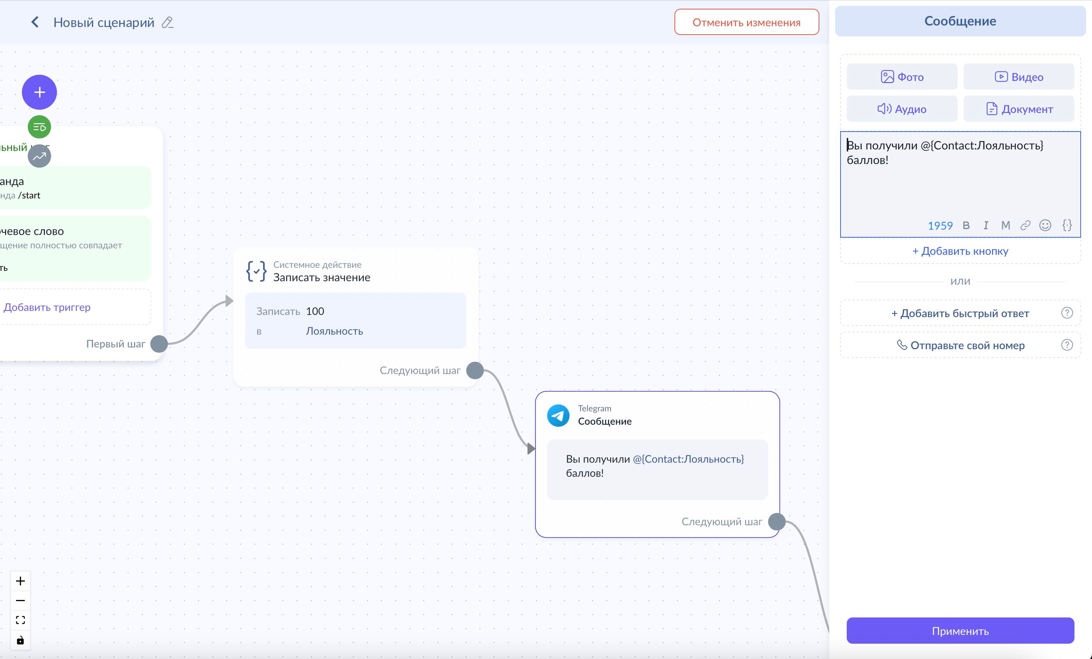Attach a Фото to the message
The image size is (1092, 659).
pos(901,77)
